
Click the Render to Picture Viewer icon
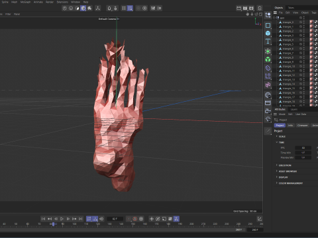[x=245, y=9]
